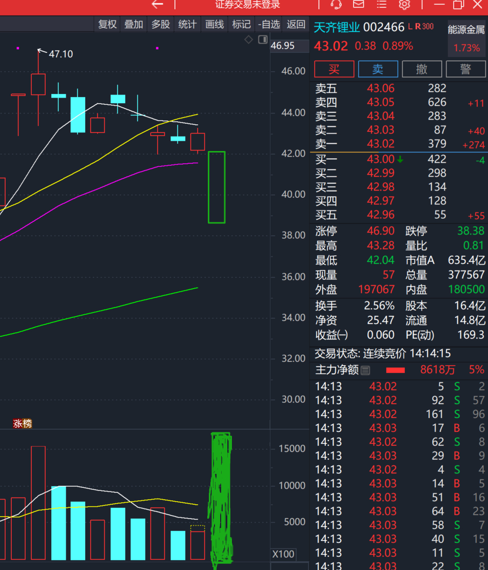Click PE(动) value 169.3

pos(471,335)
